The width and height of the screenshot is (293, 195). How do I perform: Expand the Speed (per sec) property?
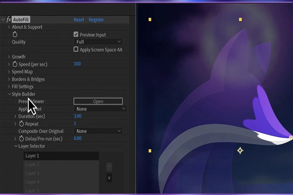tap(9, 64)
